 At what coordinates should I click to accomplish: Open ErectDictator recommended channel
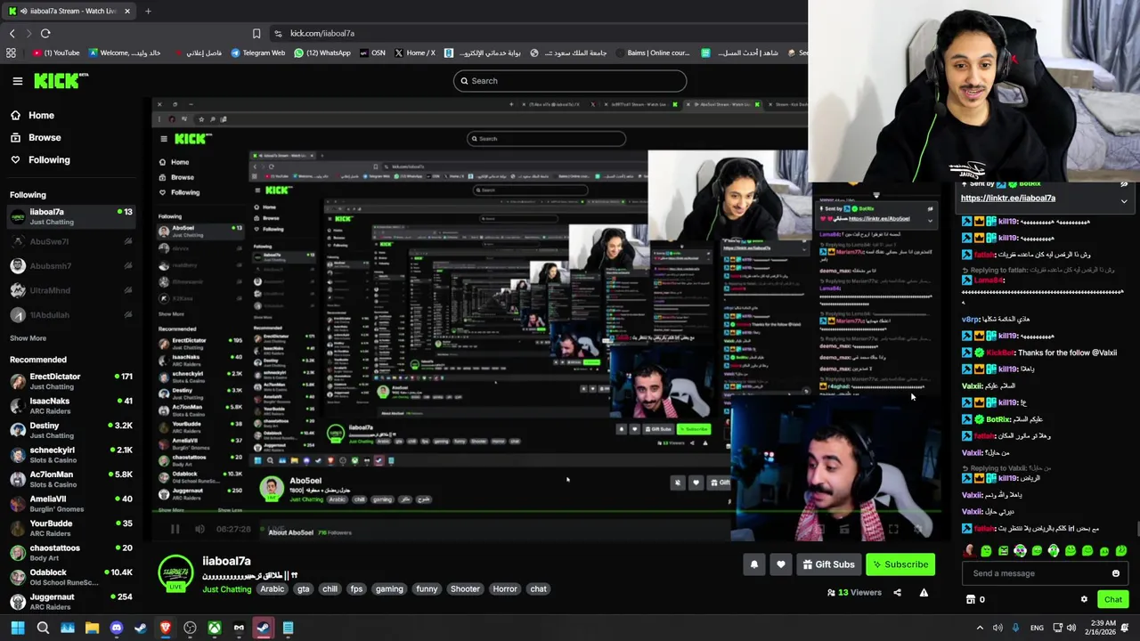click(x=69, y=381)
